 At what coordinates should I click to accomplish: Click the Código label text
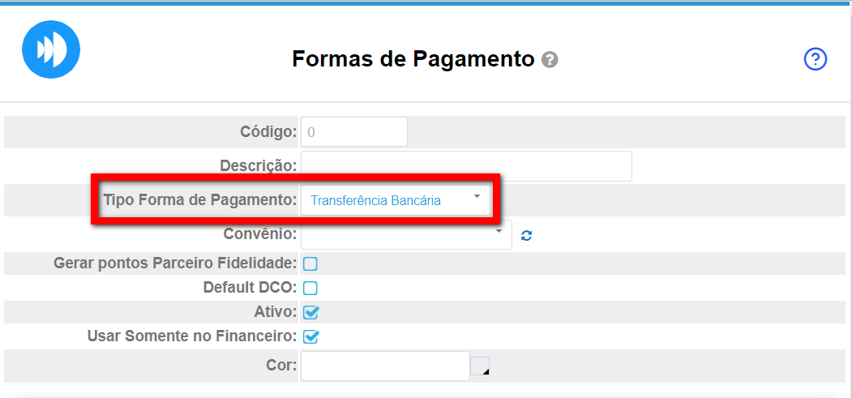click(x=269, y=132)
